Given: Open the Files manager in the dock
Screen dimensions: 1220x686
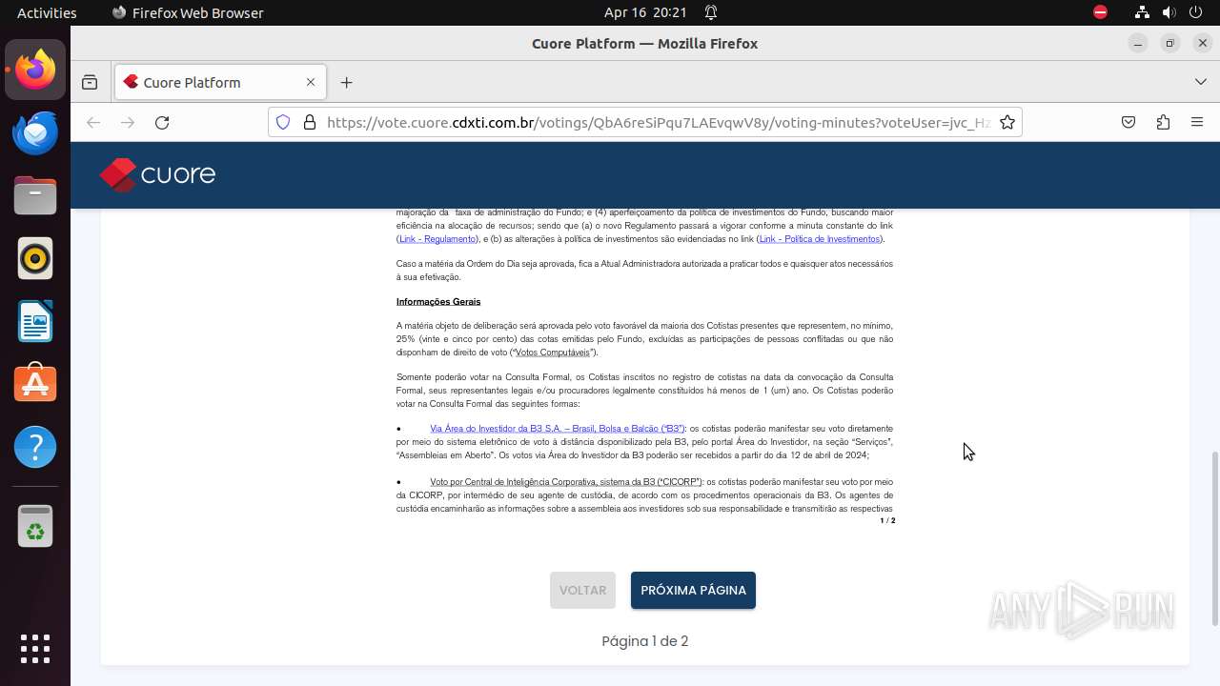Looking at the screenshot, I should pyautogui.click(x=35, y=195).
